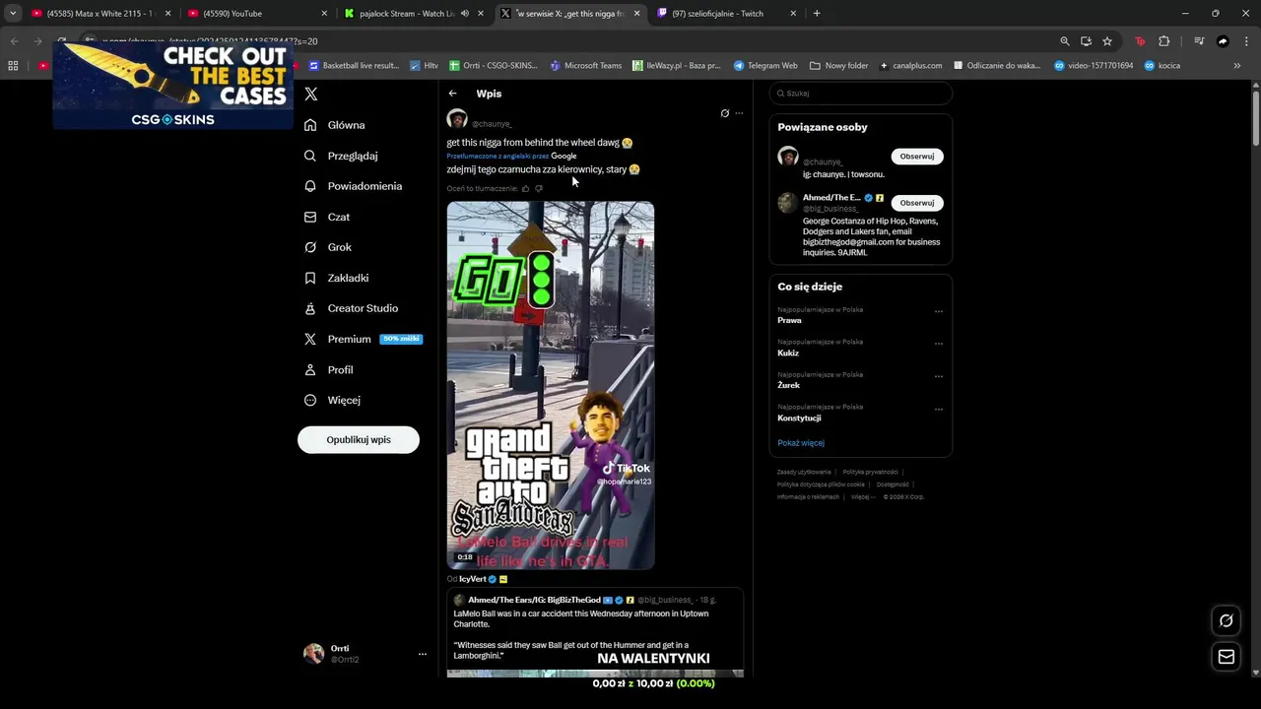Open Czat in the sidebar
This screenshot has width=1261, height=709.
click(327, 217)
